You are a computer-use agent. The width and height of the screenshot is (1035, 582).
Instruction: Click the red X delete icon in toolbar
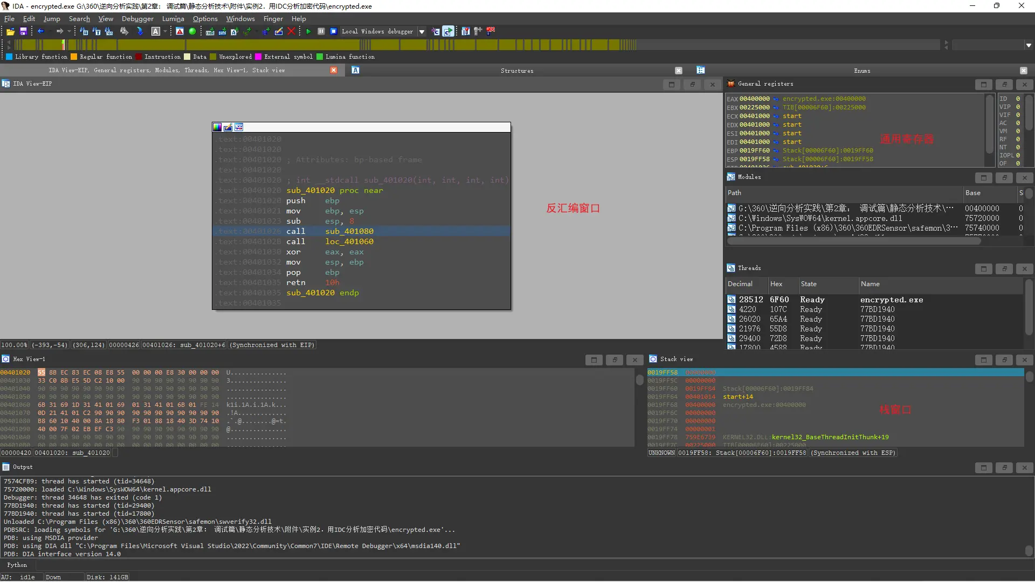click(x=292, y=32)
